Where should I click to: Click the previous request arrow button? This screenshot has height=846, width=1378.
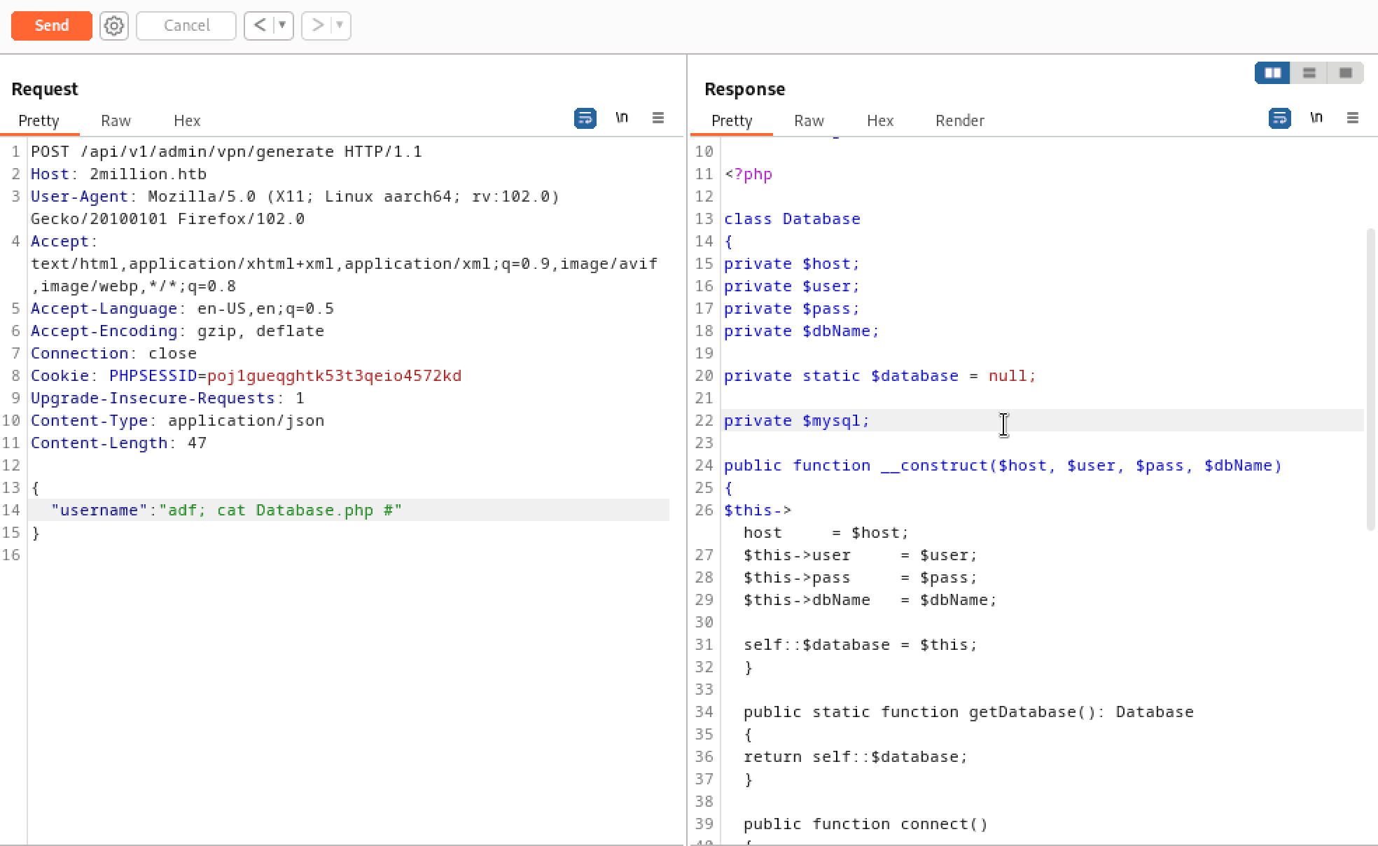click(x=258, y=25)
